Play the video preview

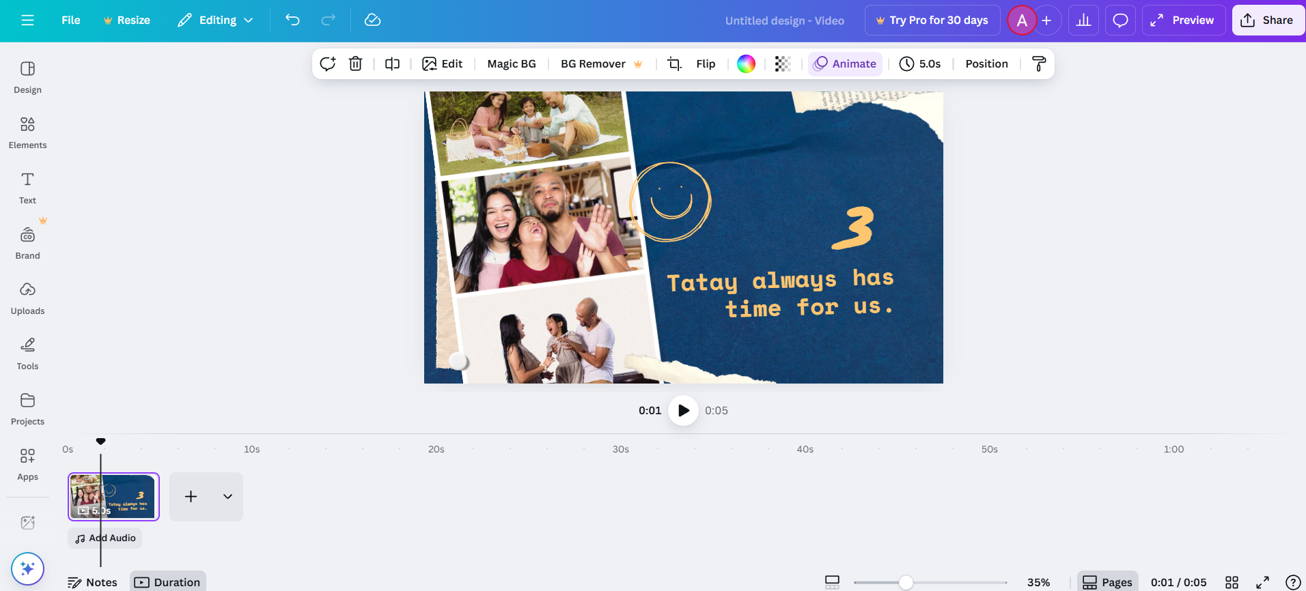[683, 410]
